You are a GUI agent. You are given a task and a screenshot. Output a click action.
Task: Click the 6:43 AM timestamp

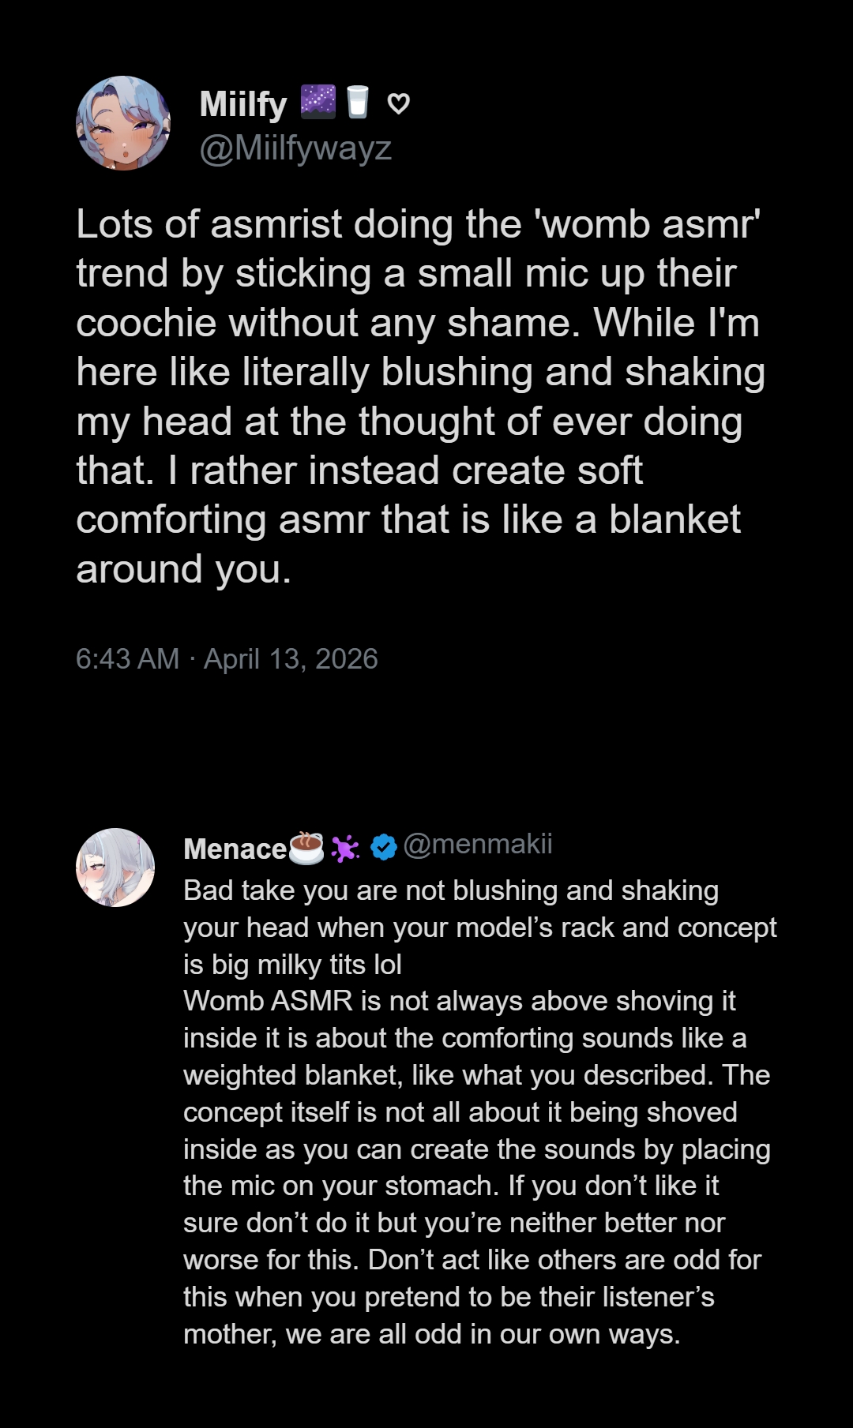coord(127,659)
